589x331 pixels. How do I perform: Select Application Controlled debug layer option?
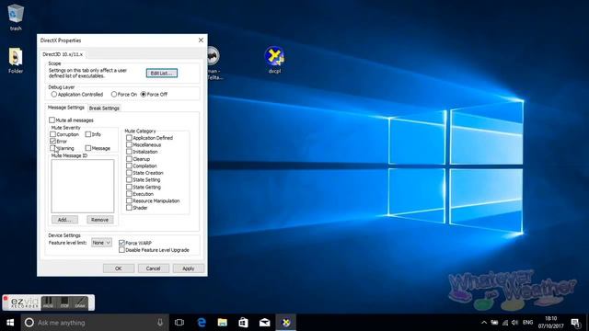[77, 94]
